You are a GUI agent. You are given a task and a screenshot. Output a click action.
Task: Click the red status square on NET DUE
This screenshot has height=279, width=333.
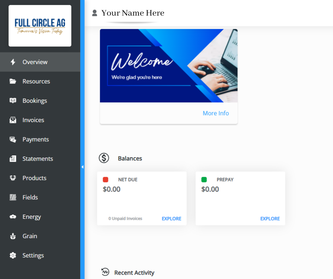105,180
